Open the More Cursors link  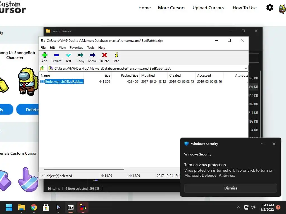(172, 8)
